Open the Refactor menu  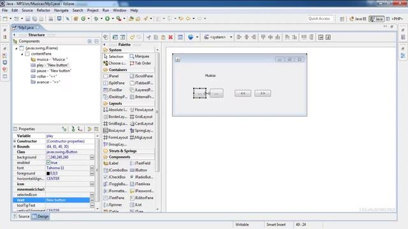tap(43, 10)
